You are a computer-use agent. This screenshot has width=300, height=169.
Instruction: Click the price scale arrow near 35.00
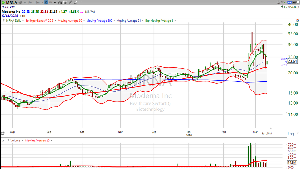tap(287, 33)
